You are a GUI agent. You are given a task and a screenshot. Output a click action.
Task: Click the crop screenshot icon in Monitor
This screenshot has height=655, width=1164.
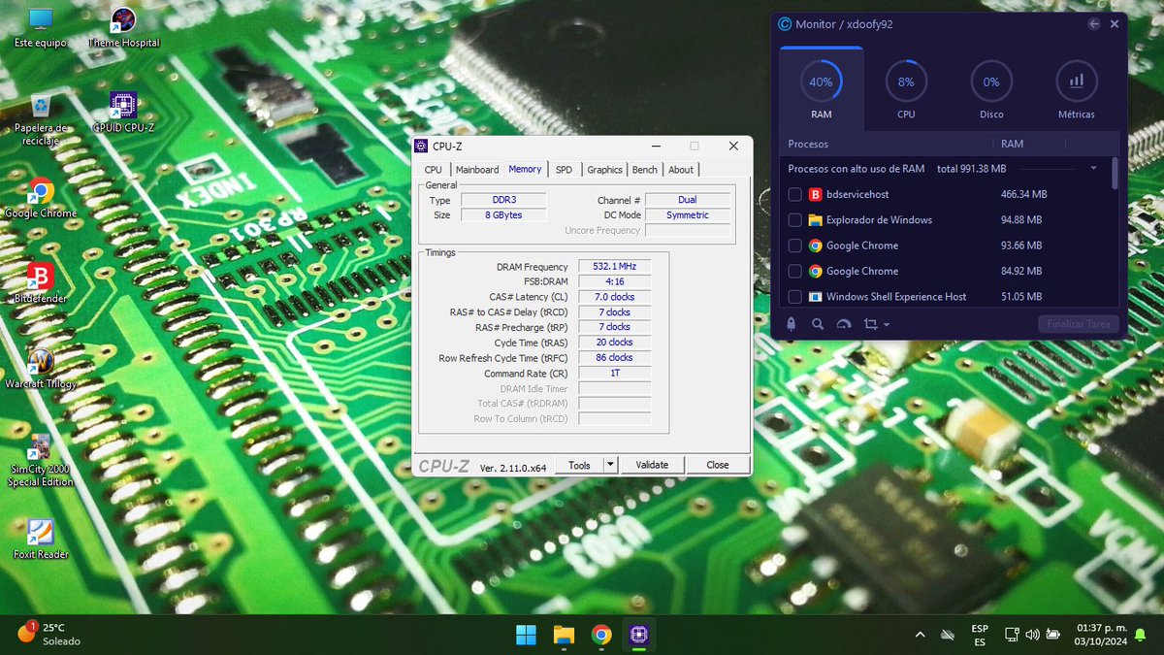[870, 324]
